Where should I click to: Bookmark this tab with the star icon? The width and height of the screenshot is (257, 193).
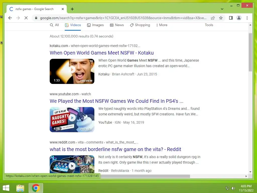[x=221, y=18]
